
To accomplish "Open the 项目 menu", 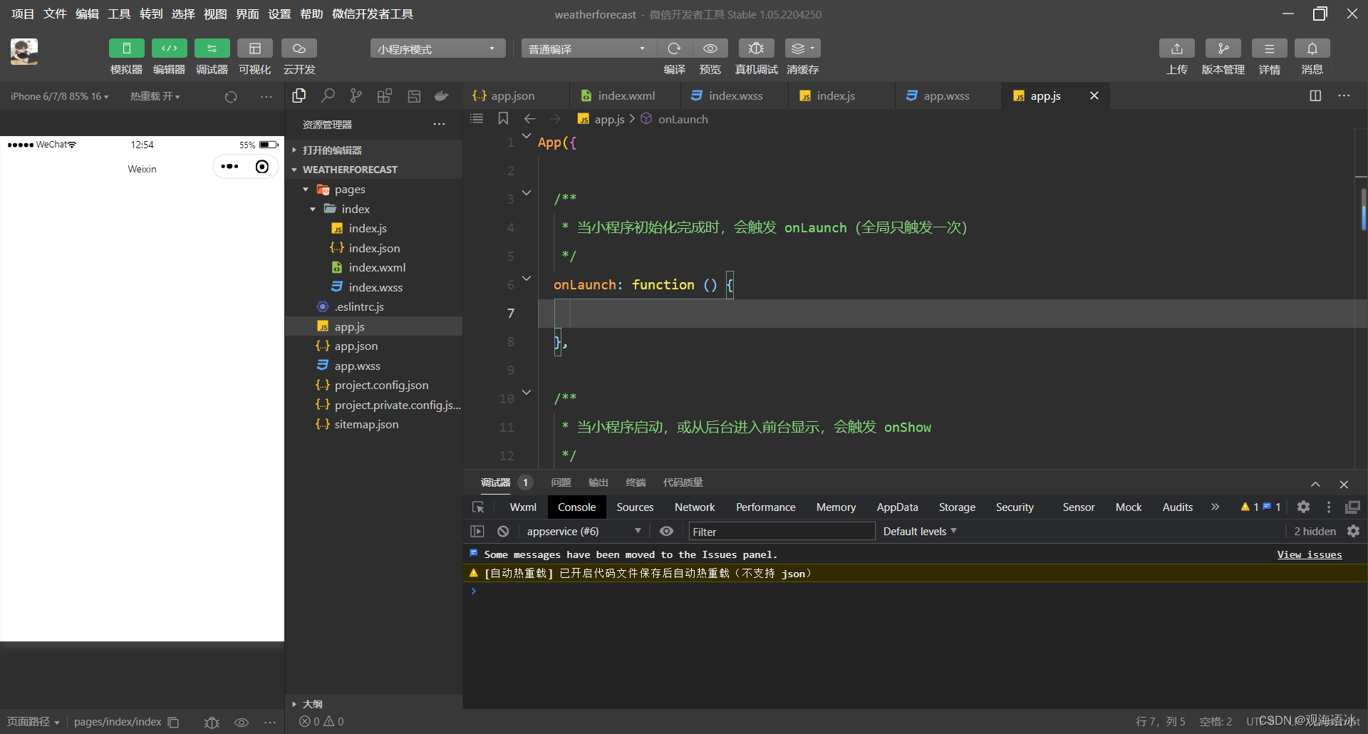I will [x=23, y=14].
